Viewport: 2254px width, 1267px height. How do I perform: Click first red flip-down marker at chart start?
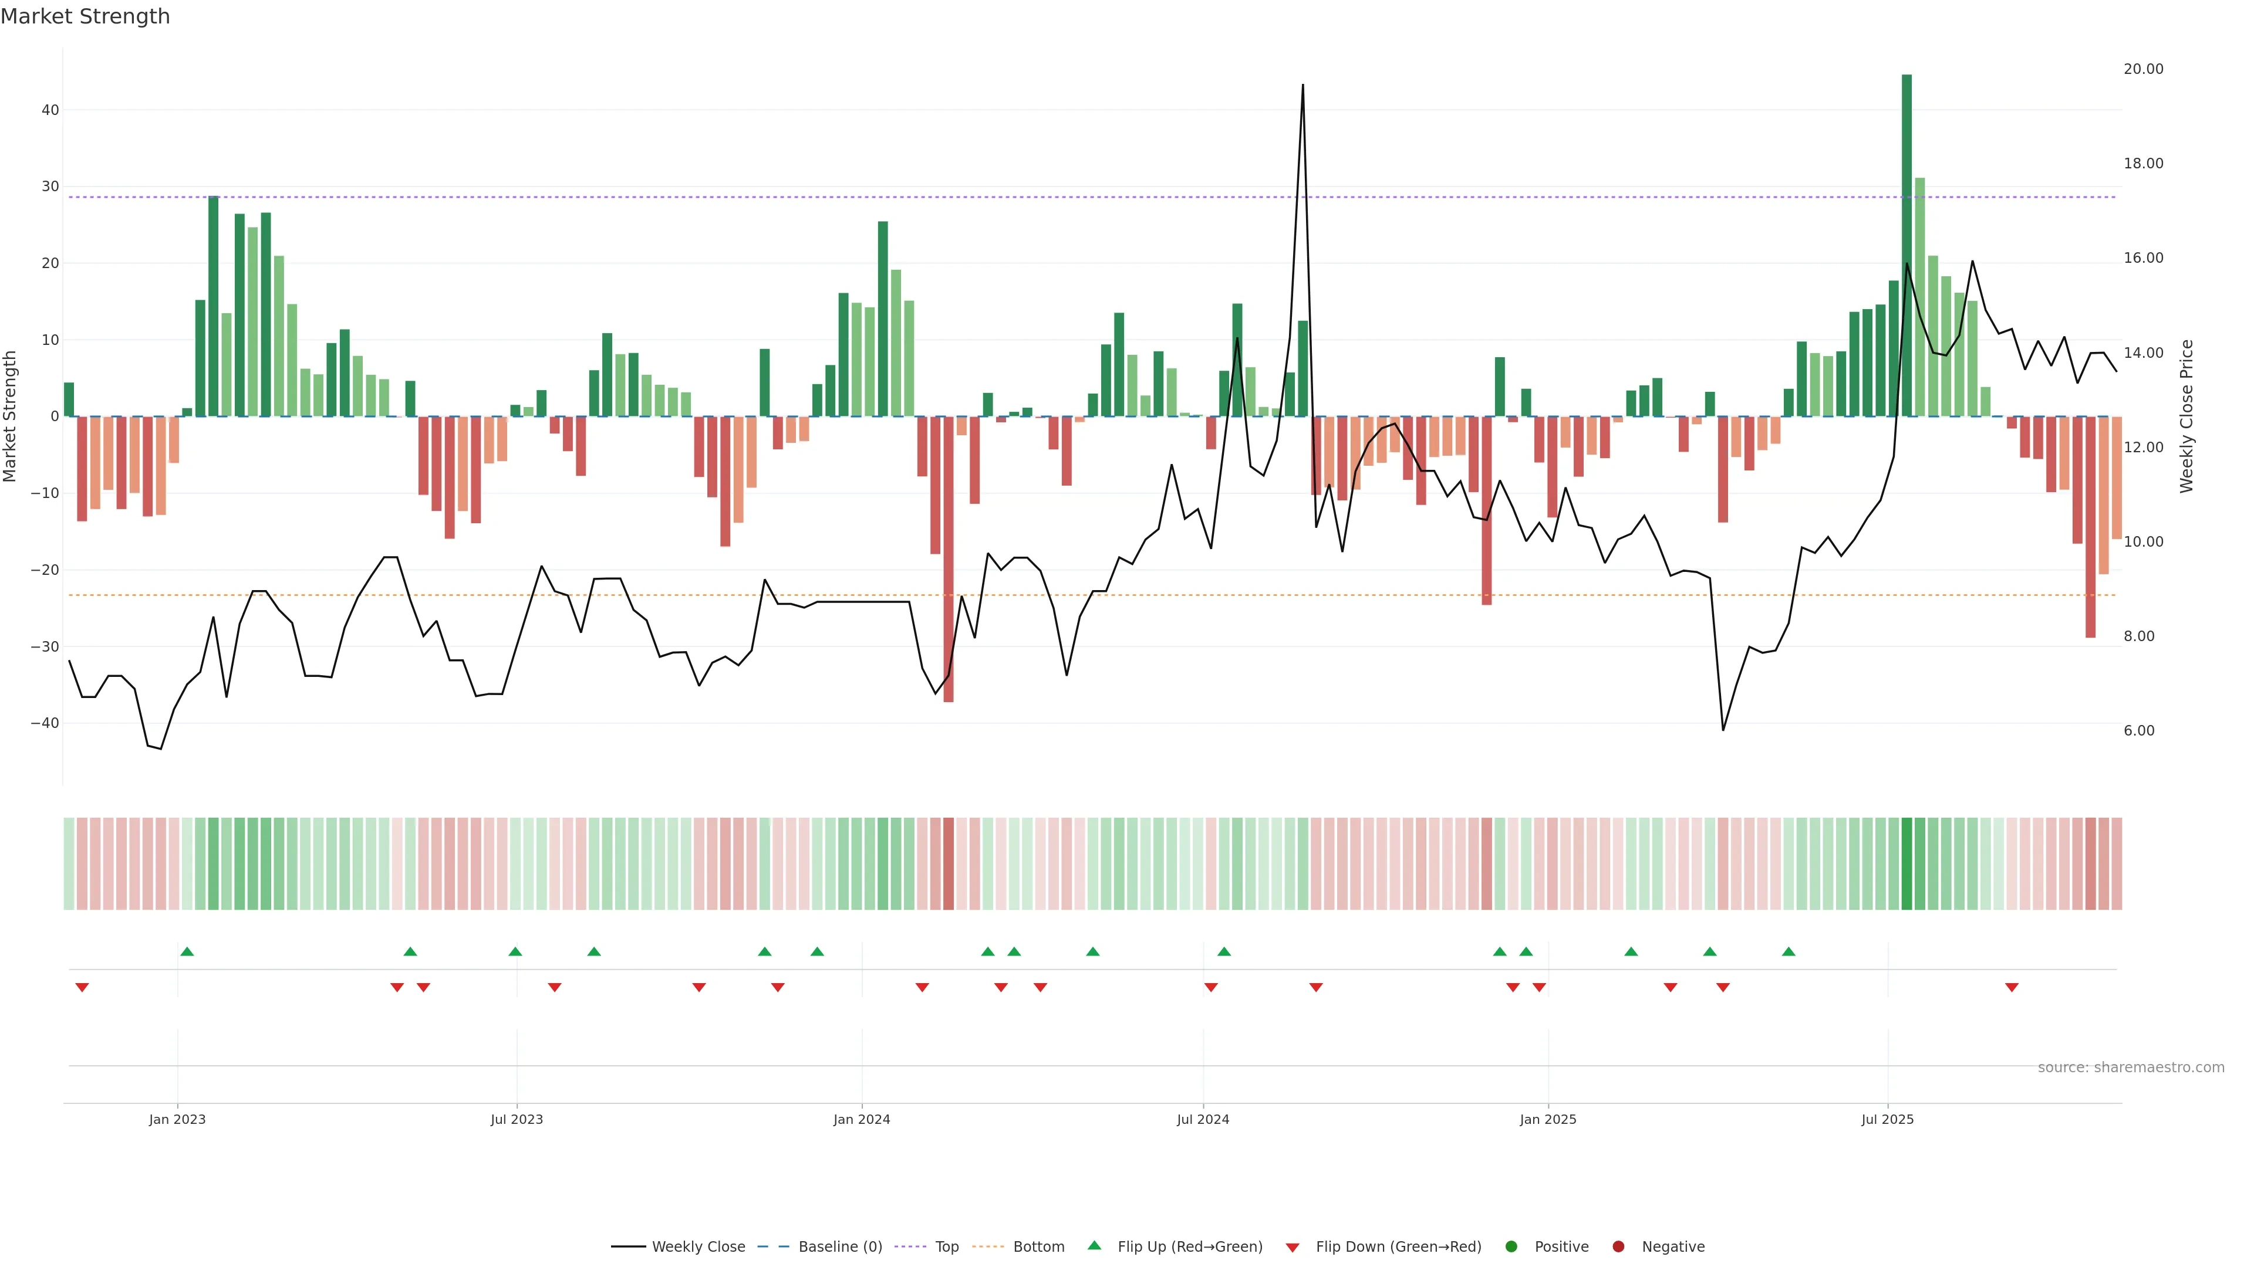click(x=82, y=987)
